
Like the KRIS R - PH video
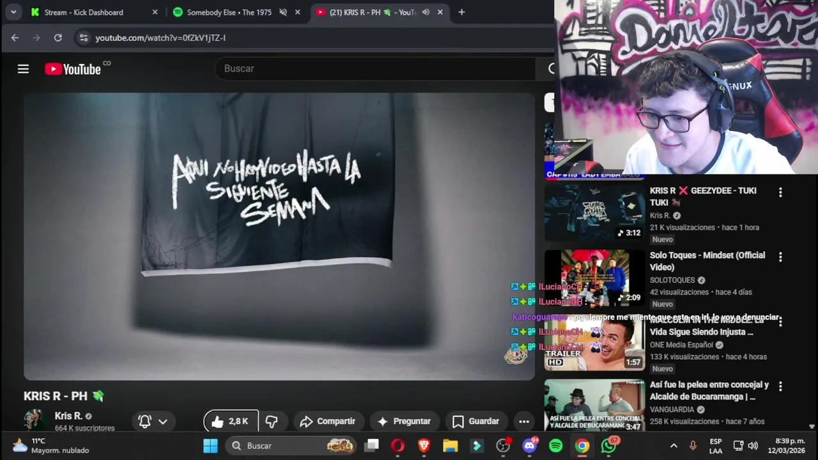point(231,421)
